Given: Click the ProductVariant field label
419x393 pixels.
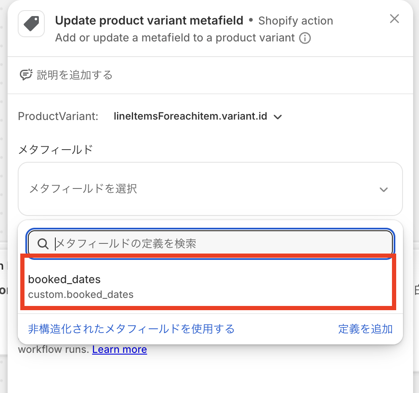Looking at the screenshot, I should click(x=58, y=117).
